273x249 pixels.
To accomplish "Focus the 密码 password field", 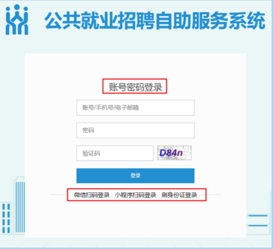I will (x=136, y=130).
